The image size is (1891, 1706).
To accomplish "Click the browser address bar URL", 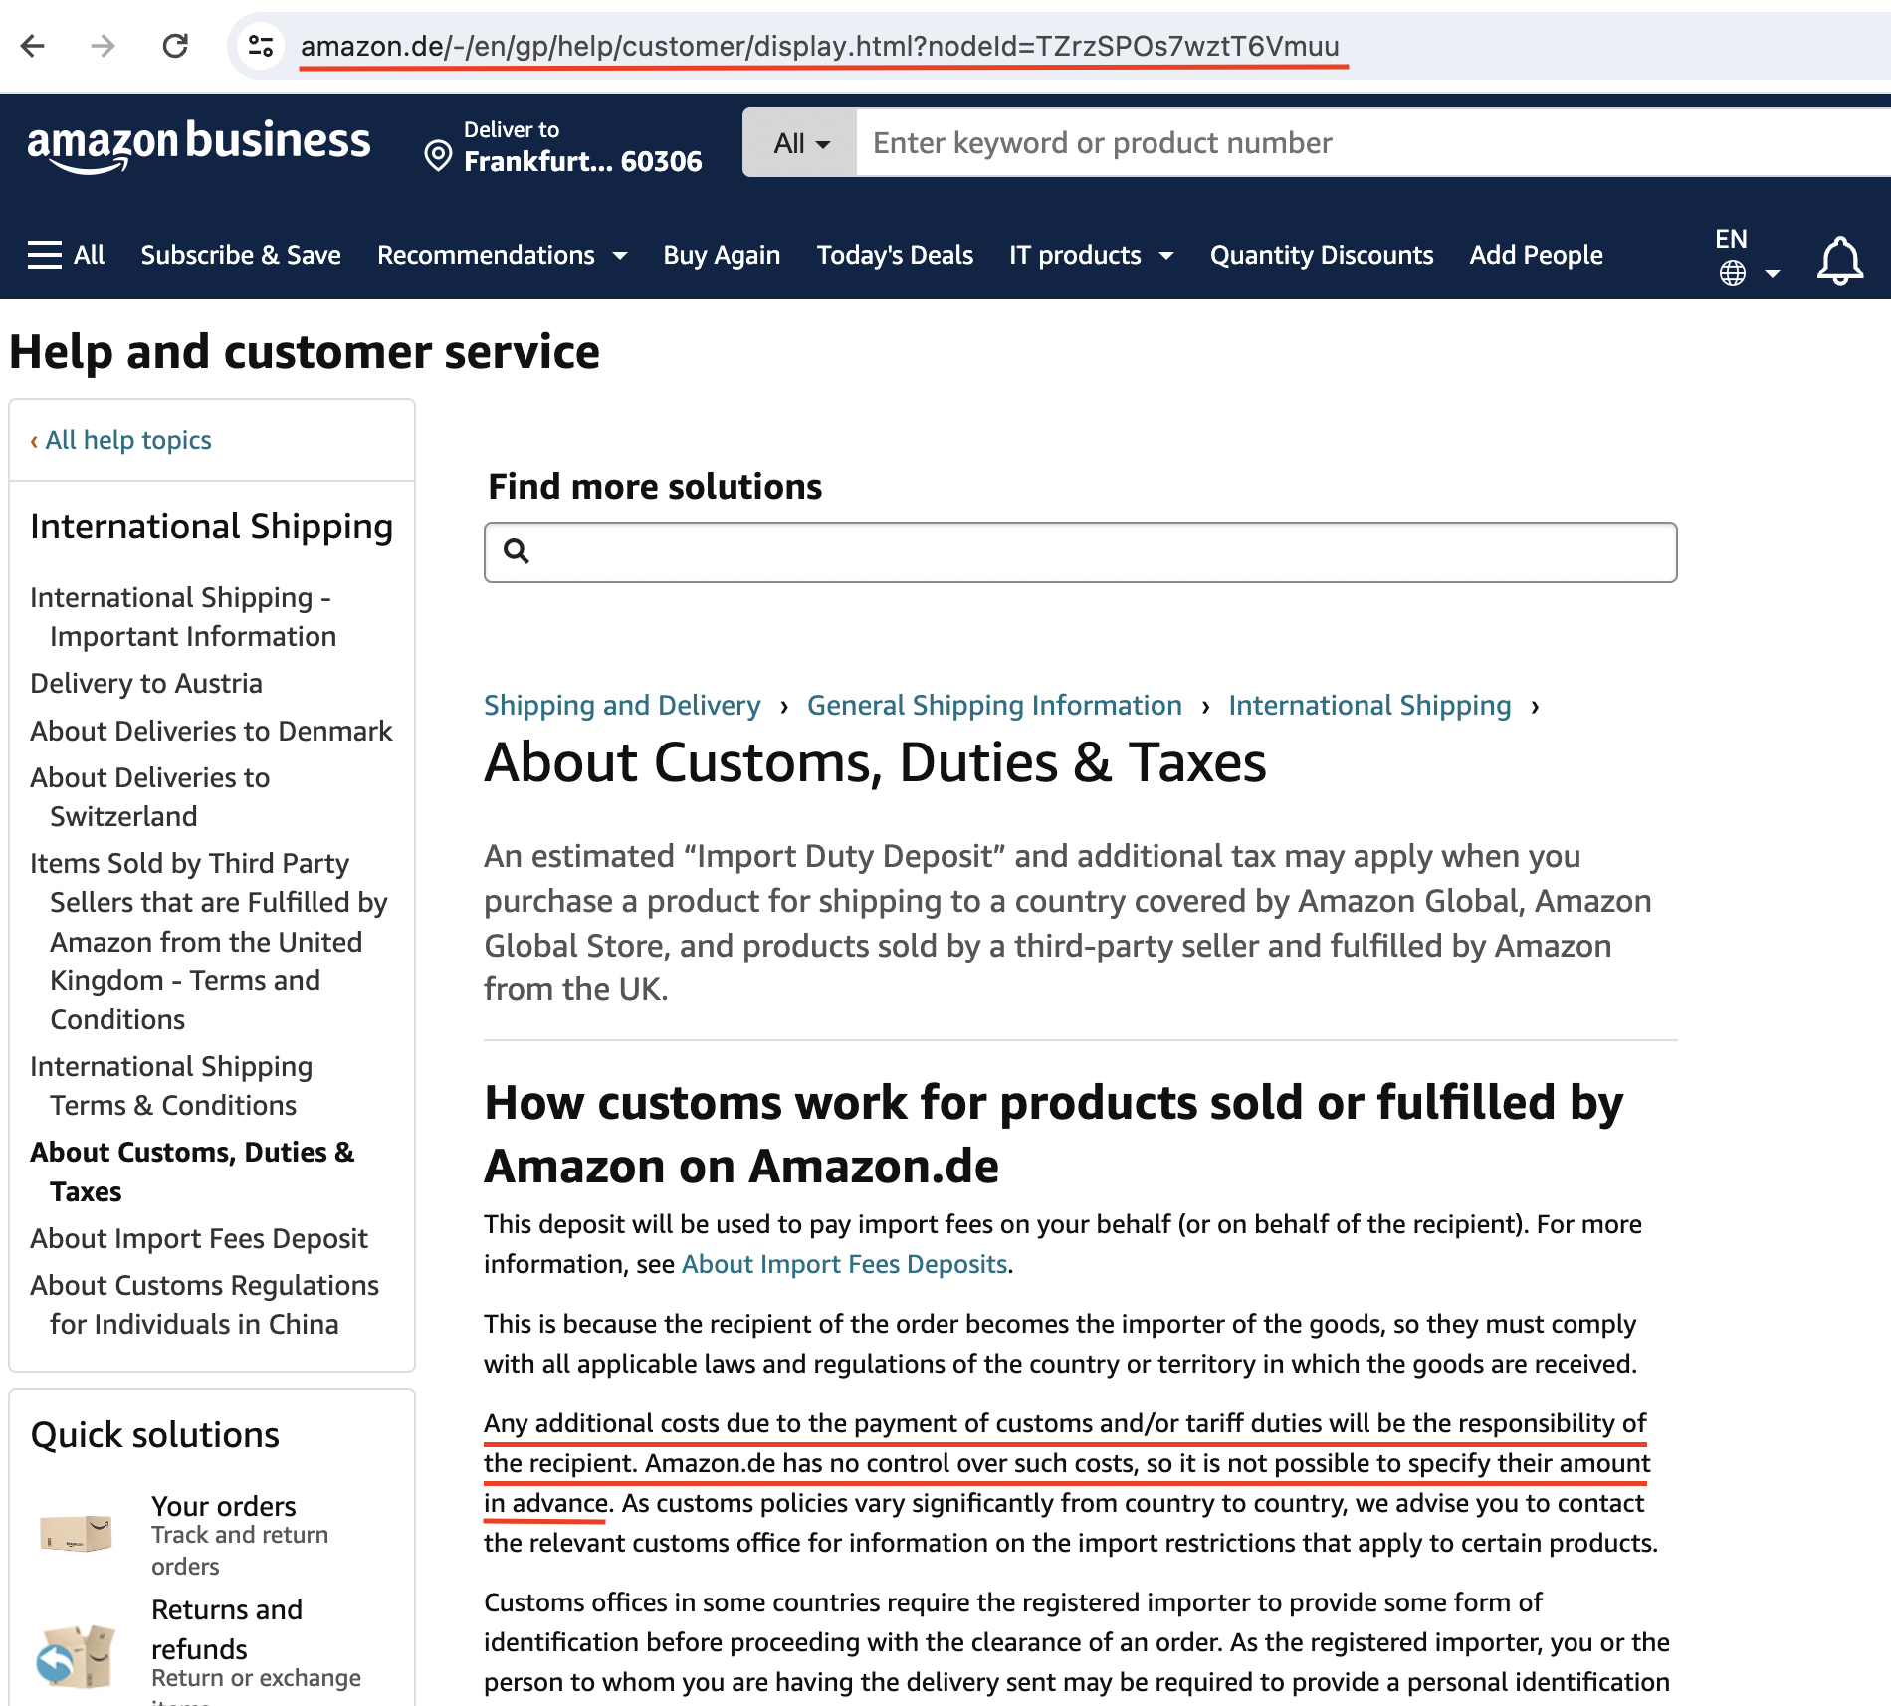I will [820, 46].
